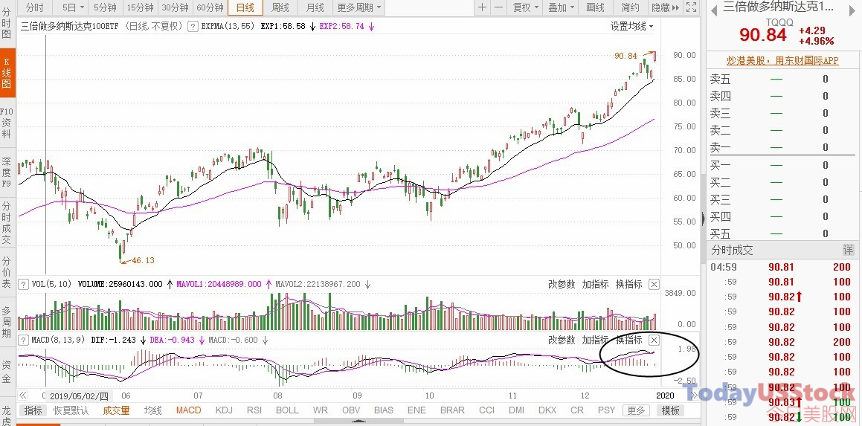Toggle the 均线 moving average overlay
The height and width of the screenshot is (426, 862).
tap(152, 410)
